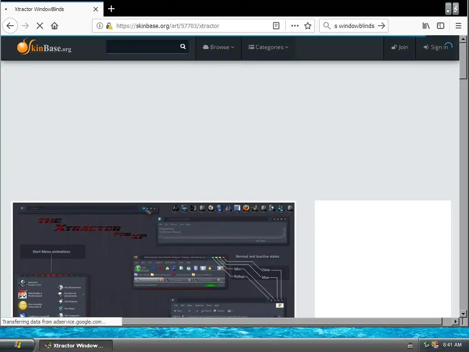This screenshot has height=352, width=469.
Task: Stop loading the page
Action: click(x=40, y=26)
